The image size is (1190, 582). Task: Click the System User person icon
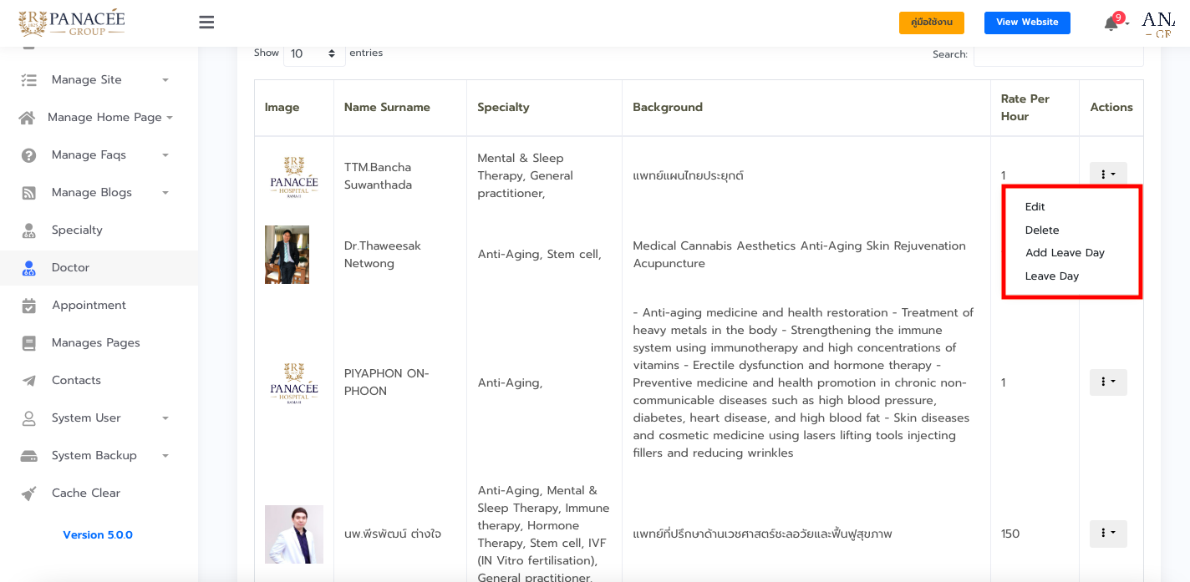[x=28, y=418]
